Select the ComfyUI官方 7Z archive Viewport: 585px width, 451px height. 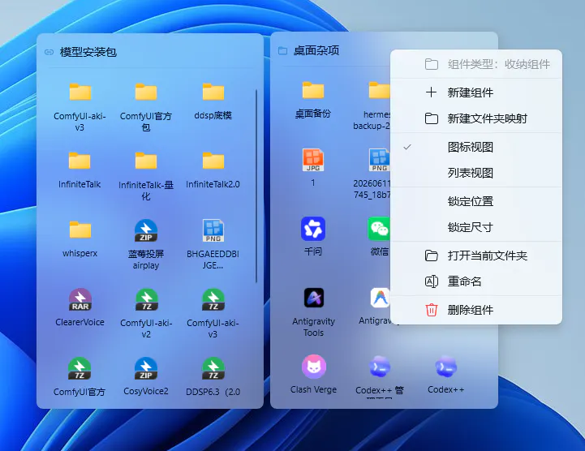click(79, 368)
